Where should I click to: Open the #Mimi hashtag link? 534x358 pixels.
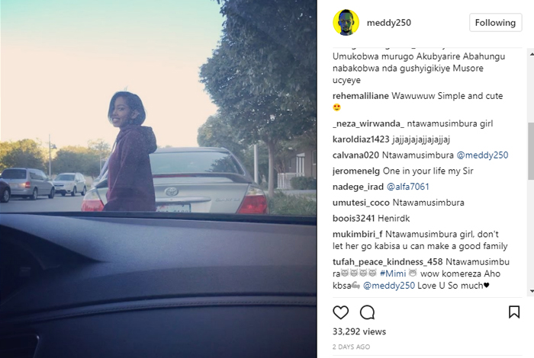click(x=393, y=273)
